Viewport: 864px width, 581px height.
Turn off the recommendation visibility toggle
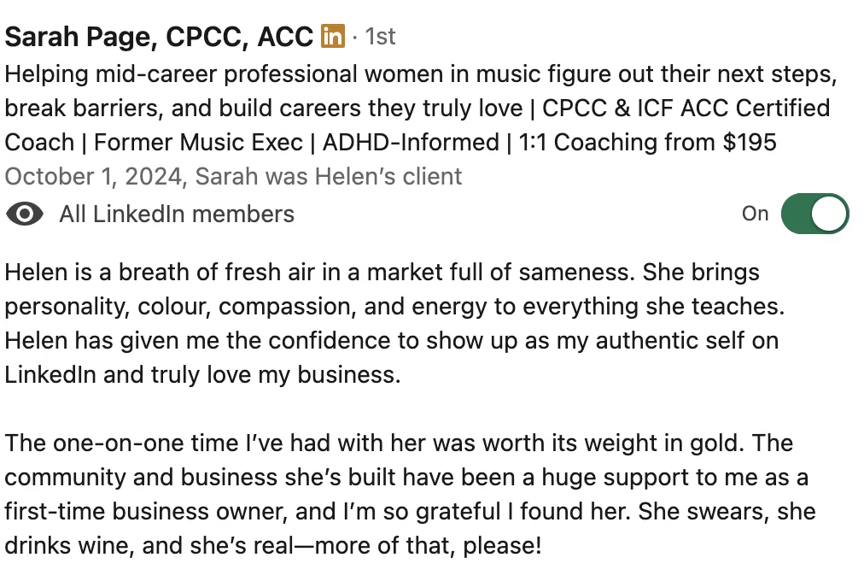coord(814,214)
